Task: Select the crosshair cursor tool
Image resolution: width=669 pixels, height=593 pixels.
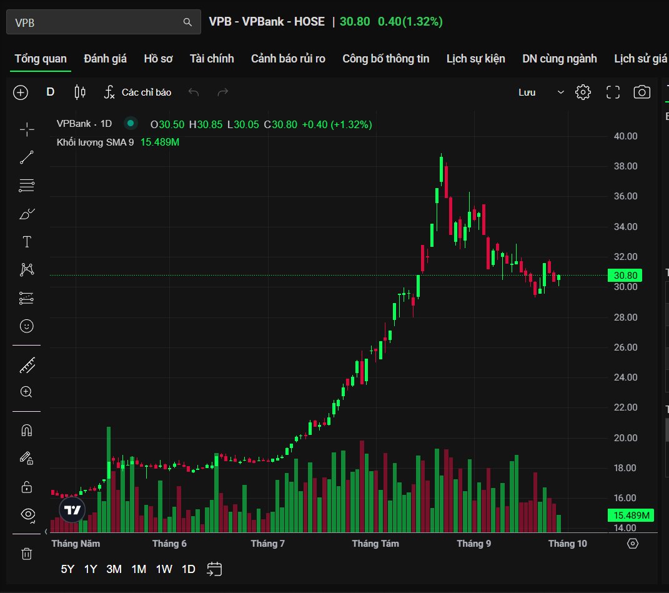Action: click(x=27, y=129)
